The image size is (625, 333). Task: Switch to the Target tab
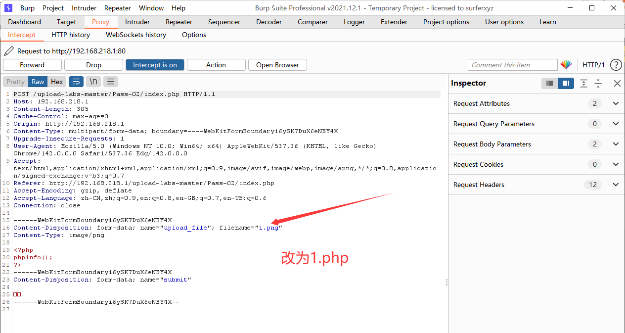pyautogui.click(x=66, y=22)
